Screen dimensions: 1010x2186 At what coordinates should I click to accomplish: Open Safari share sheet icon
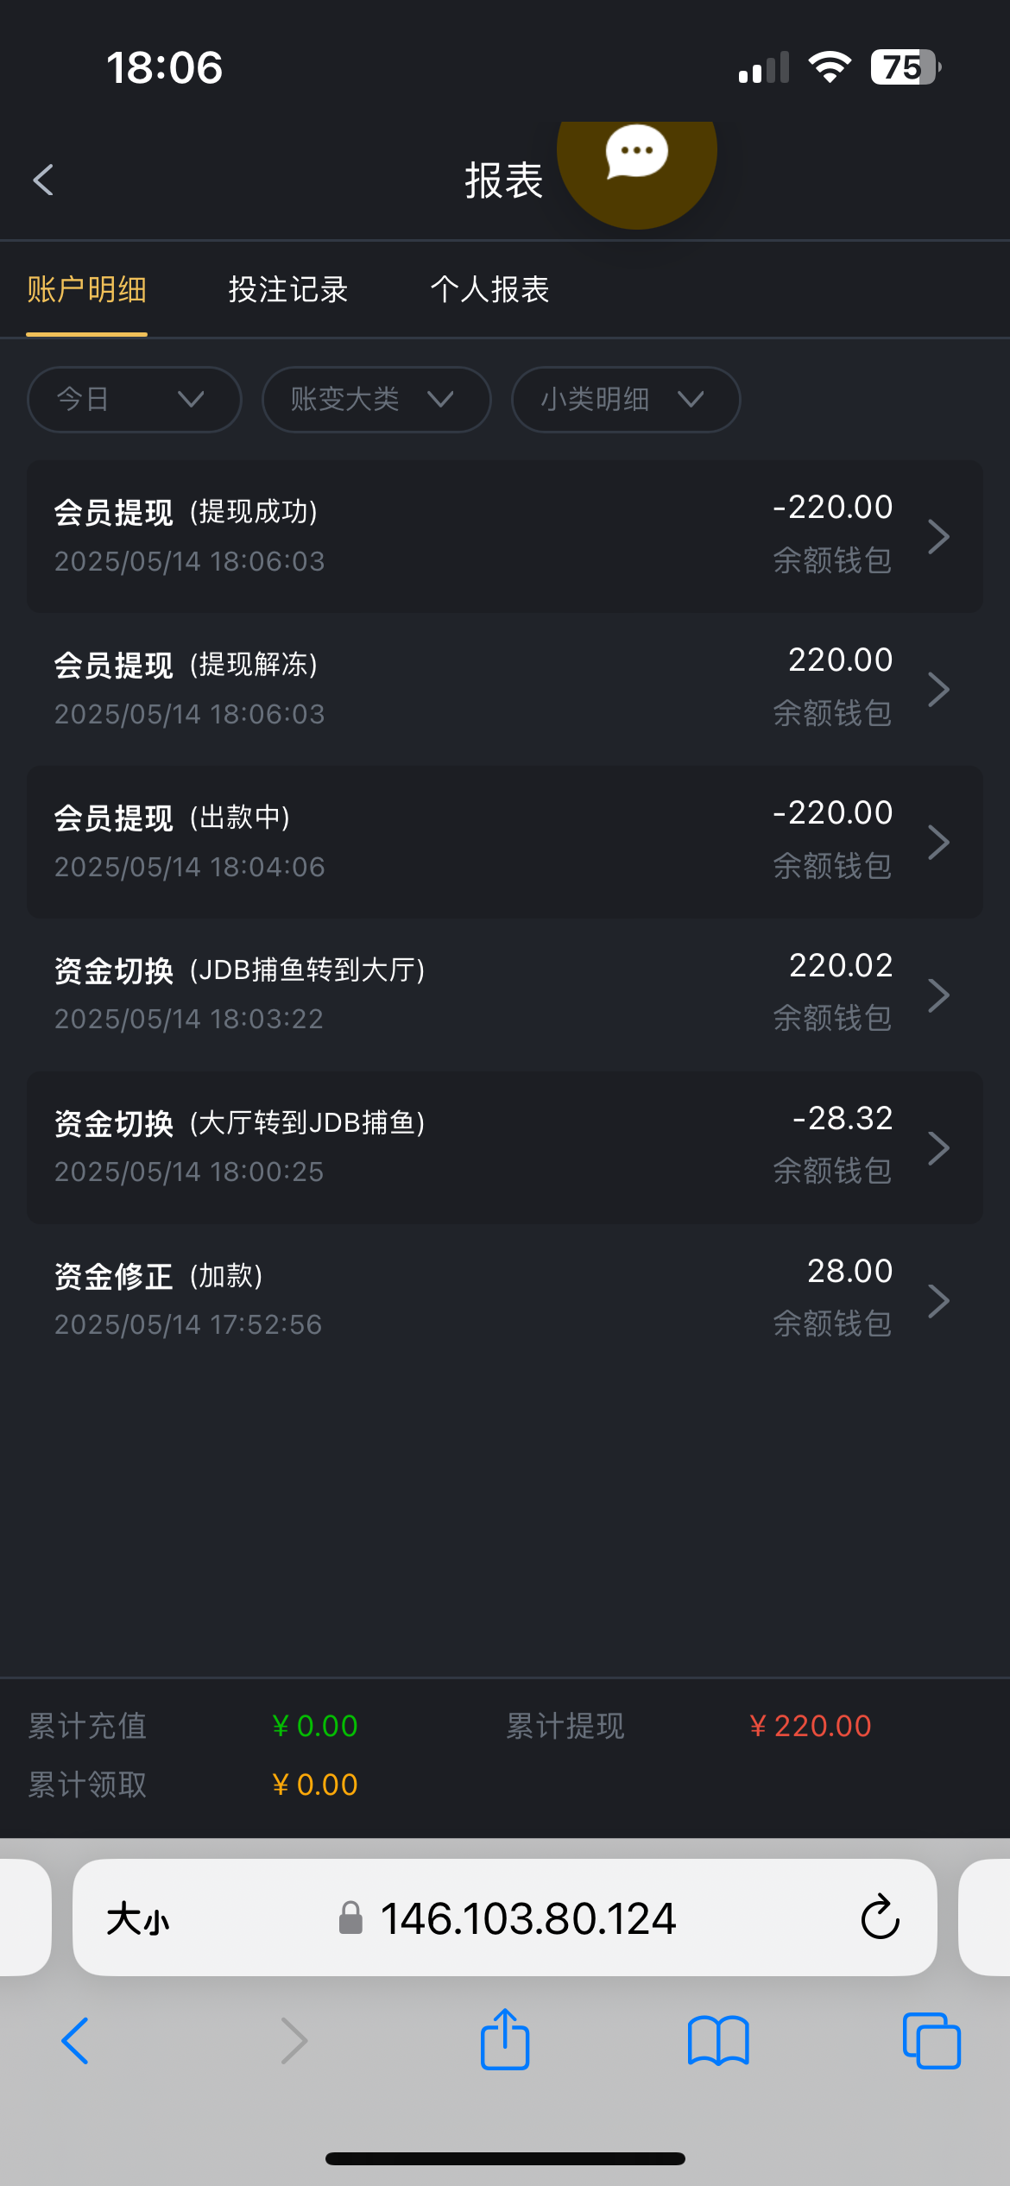[505, 2040]
